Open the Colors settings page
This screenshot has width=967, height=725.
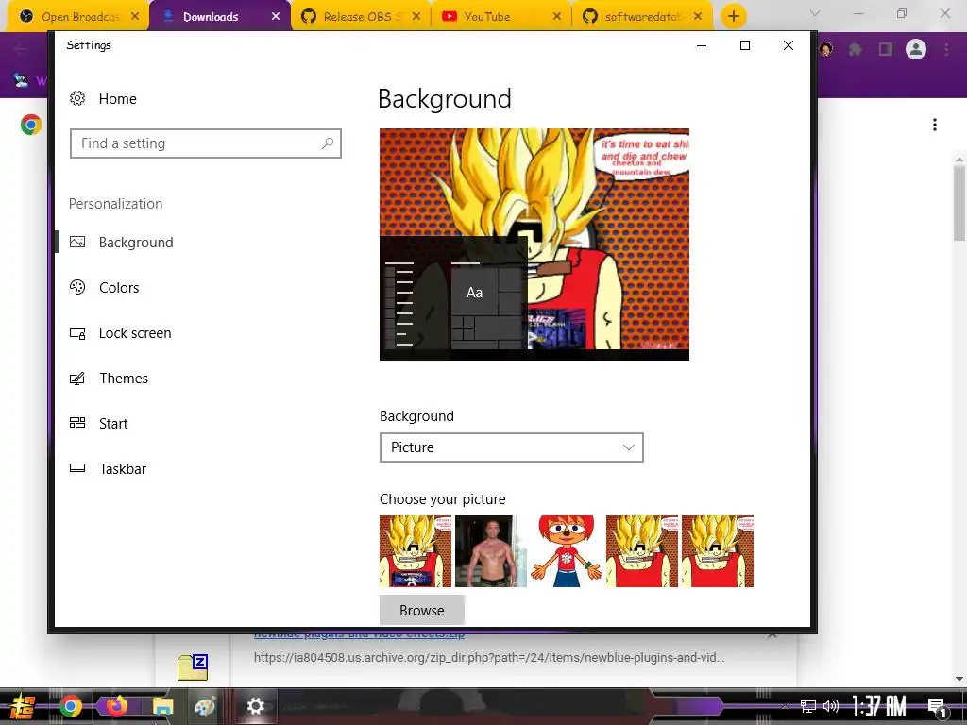pyautogui.click(x=104, y=287)
